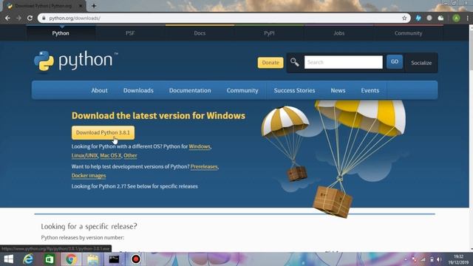The width and height of the screenshot is (473, 266).
Task: Select the PyPI top tab
Action: 269,33
